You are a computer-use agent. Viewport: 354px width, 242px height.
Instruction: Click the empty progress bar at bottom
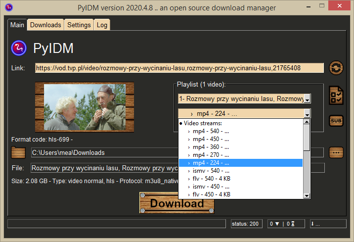click(x=117, y=224)
